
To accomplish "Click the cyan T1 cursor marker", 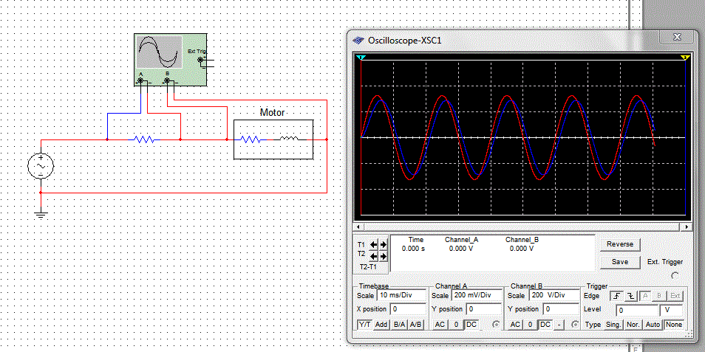I will 361,58.
